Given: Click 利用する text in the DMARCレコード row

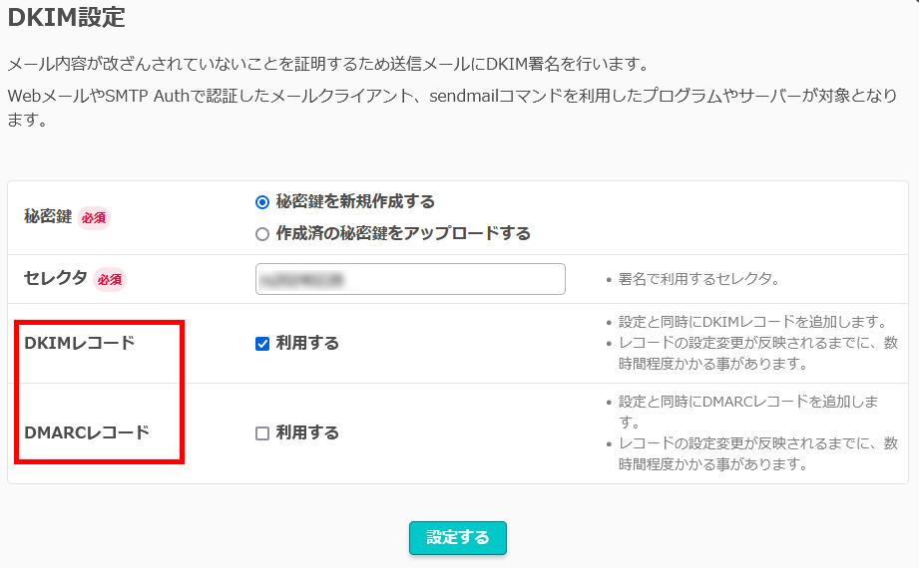Looking at the screenshot, I should [307, 433].
